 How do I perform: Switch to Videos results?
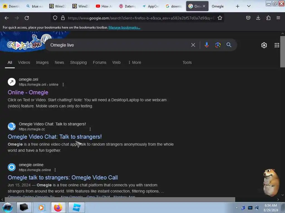[24, 62]
